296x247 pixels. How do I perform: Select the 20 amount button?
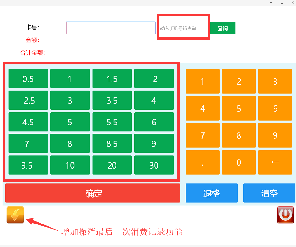[112, 165]
